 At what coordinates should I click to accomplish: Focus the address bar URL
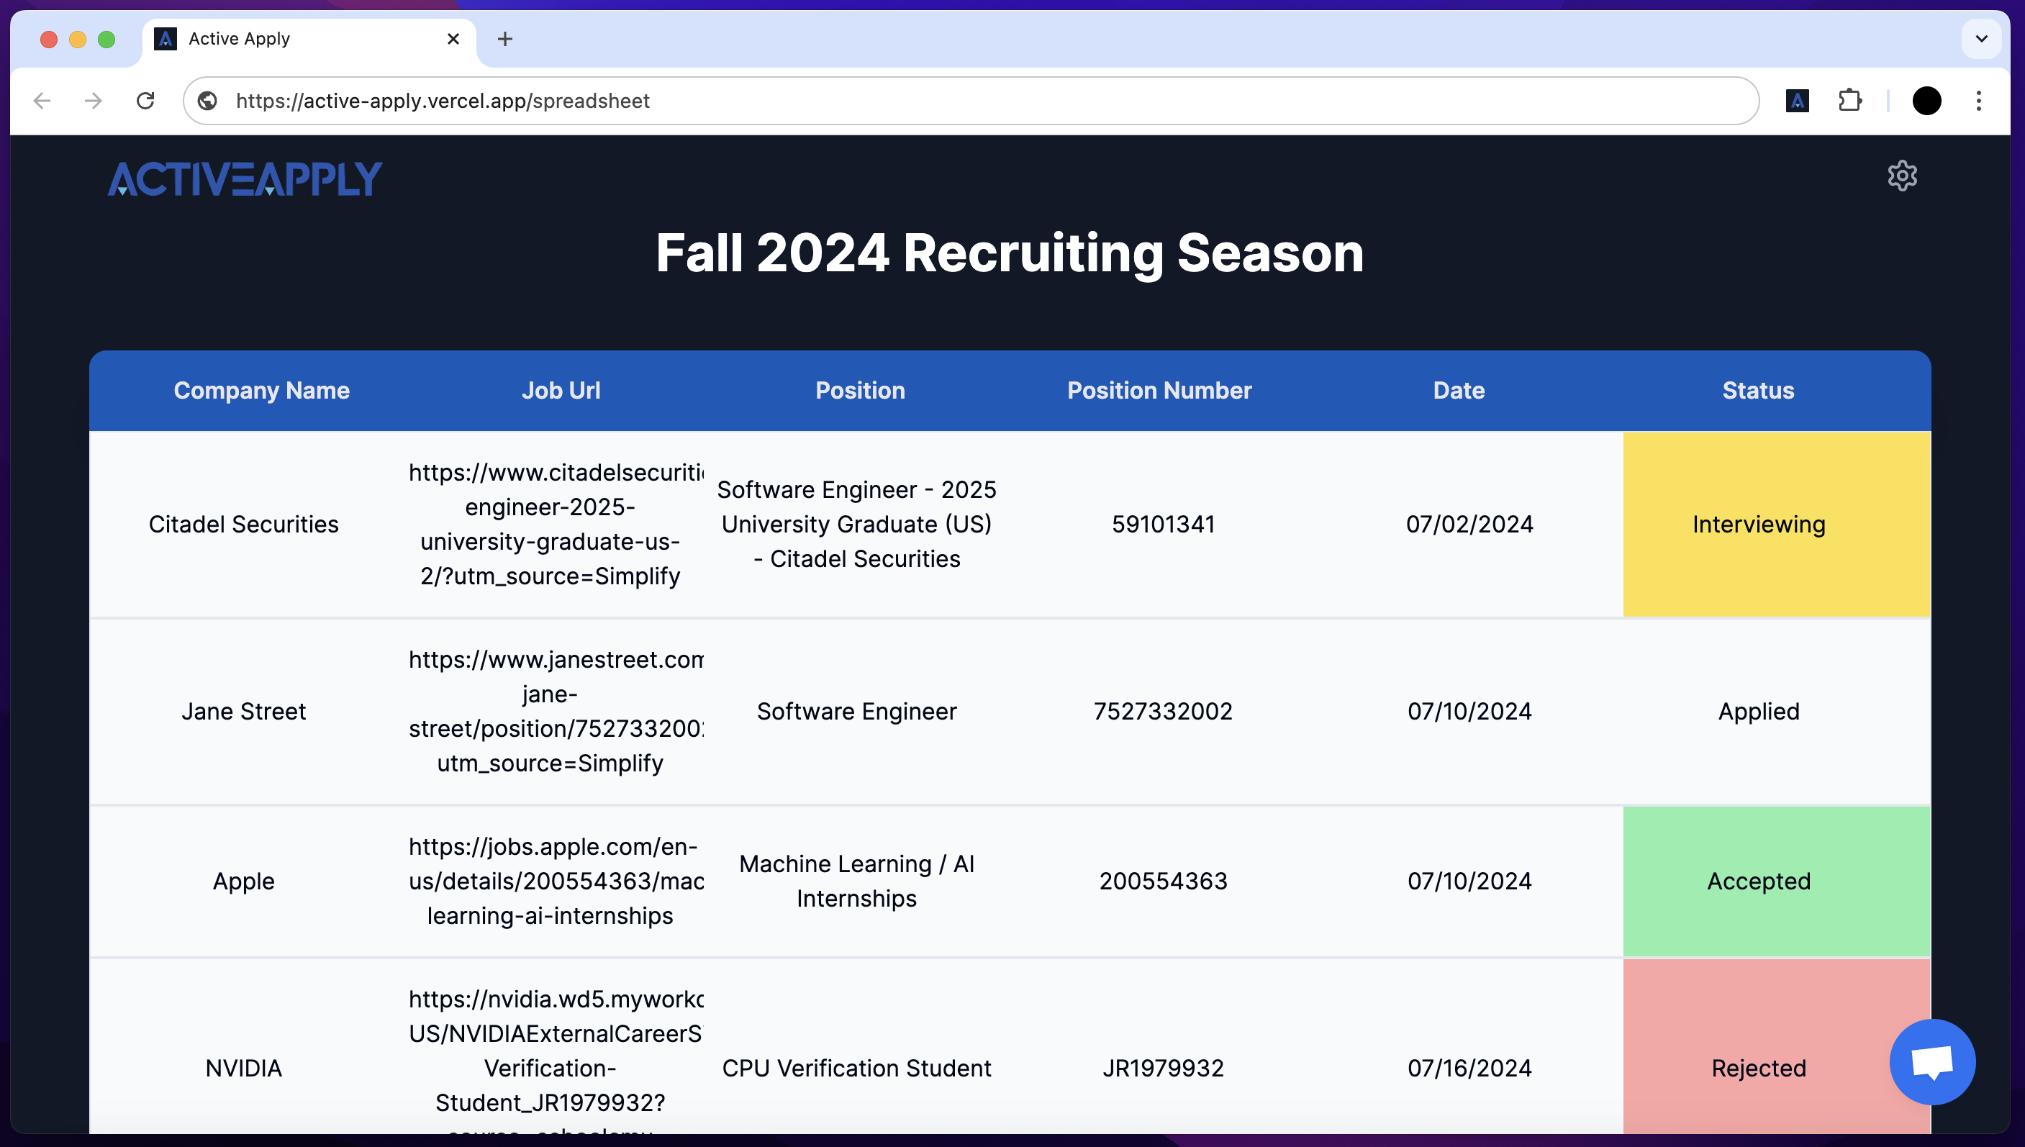point(970,101)
